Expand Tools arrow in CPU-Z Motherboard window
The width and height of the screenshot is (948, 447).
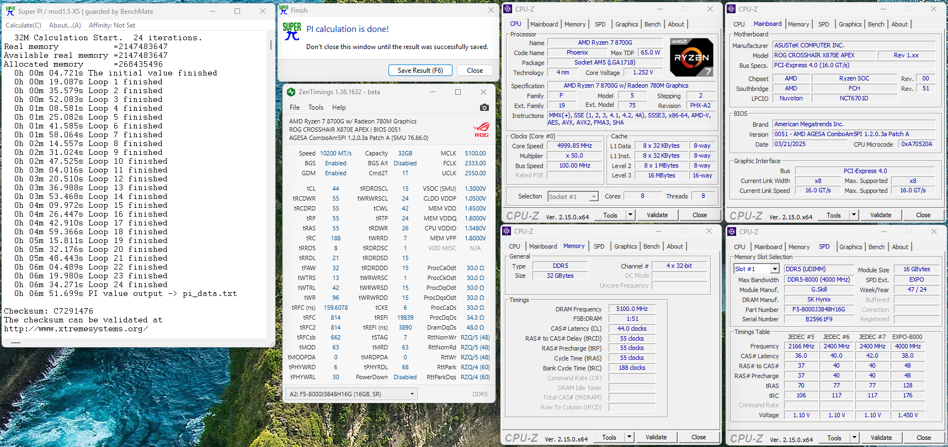coord(854,215)
